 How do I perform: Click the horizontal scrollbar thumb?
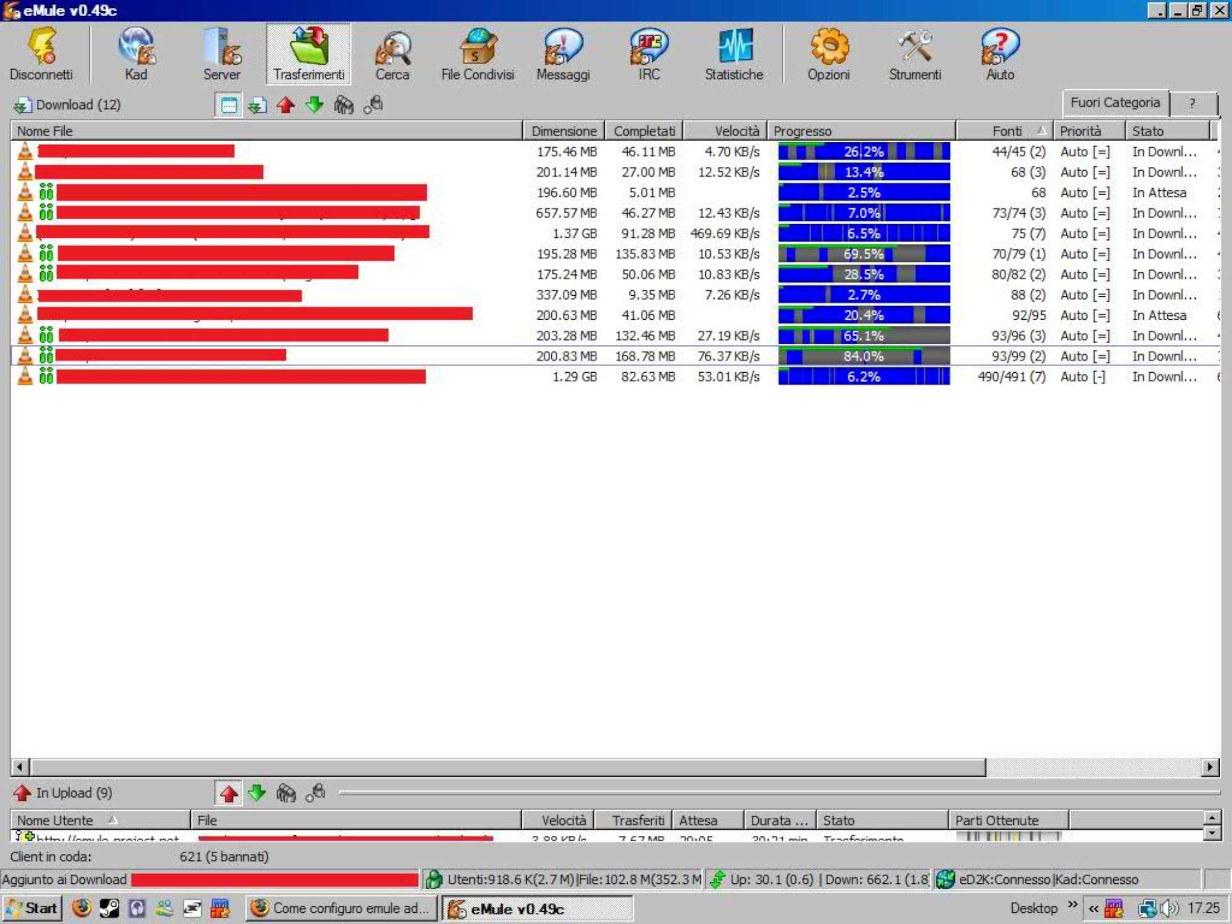508,767
